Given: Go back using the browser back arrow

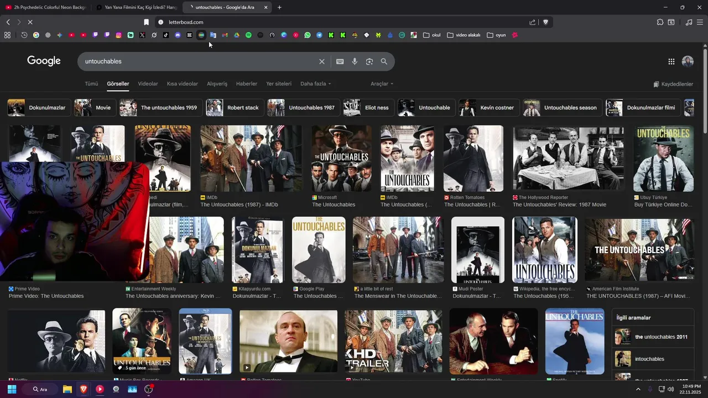Looking at the screenshot, I should pos(8,22).
